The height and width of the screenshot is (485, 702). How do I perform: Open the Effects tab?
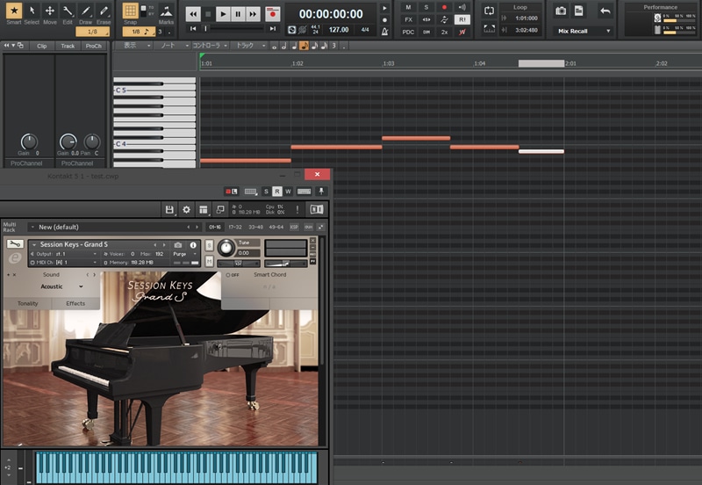pyautogui.click(x=75, y=303)
